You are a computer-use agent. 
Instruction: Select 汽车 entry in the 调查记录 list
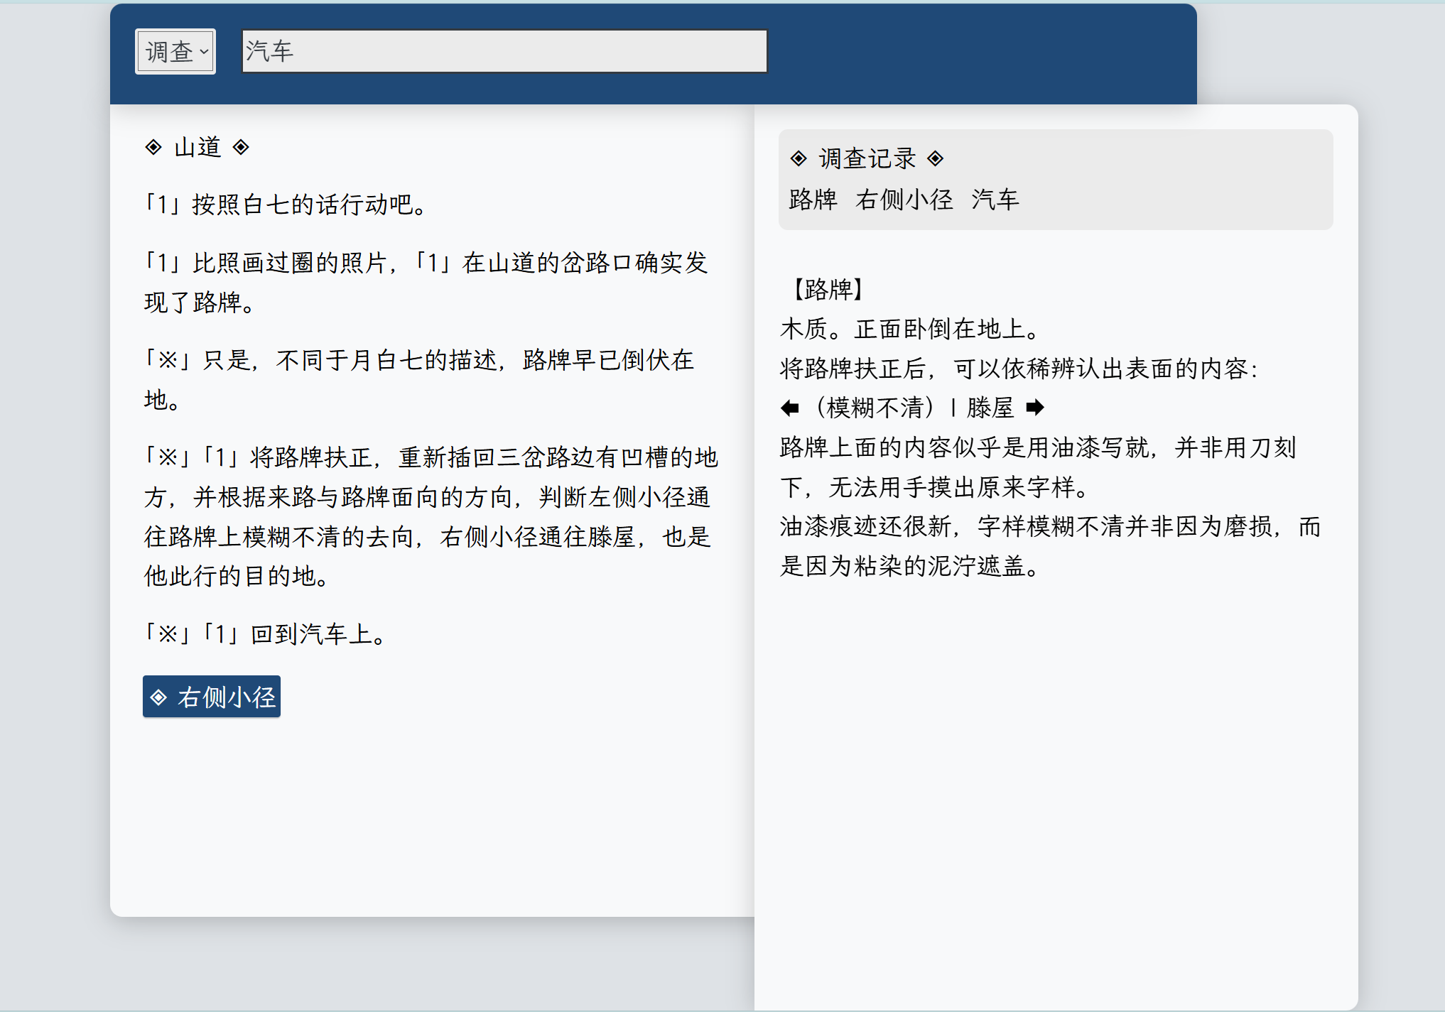(x=995, y=200)
